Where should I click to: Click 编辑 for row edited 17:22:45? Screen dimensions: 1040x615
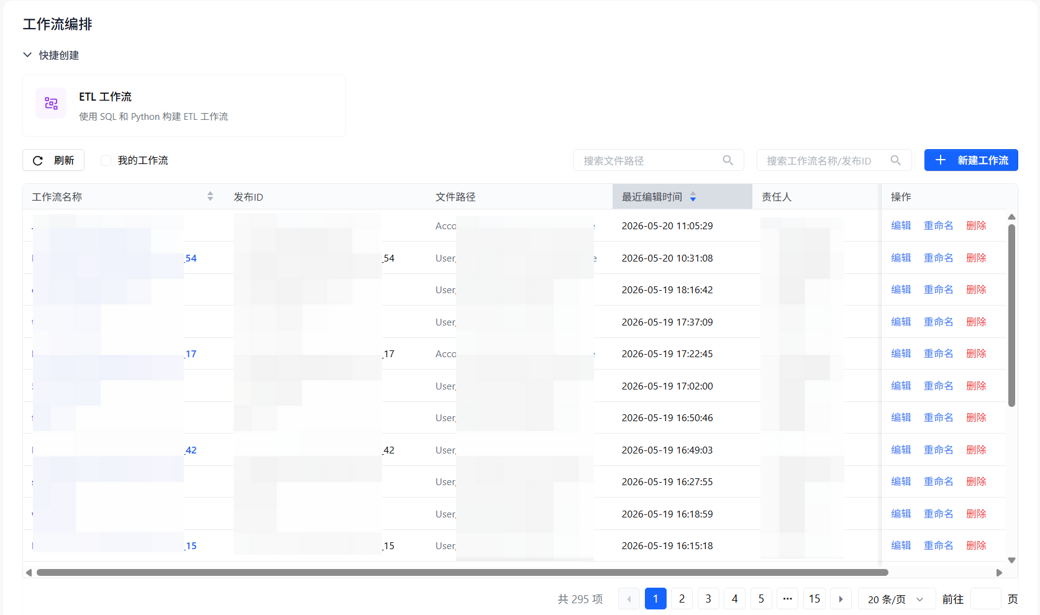pyautogui.click(x=901, y=353)
